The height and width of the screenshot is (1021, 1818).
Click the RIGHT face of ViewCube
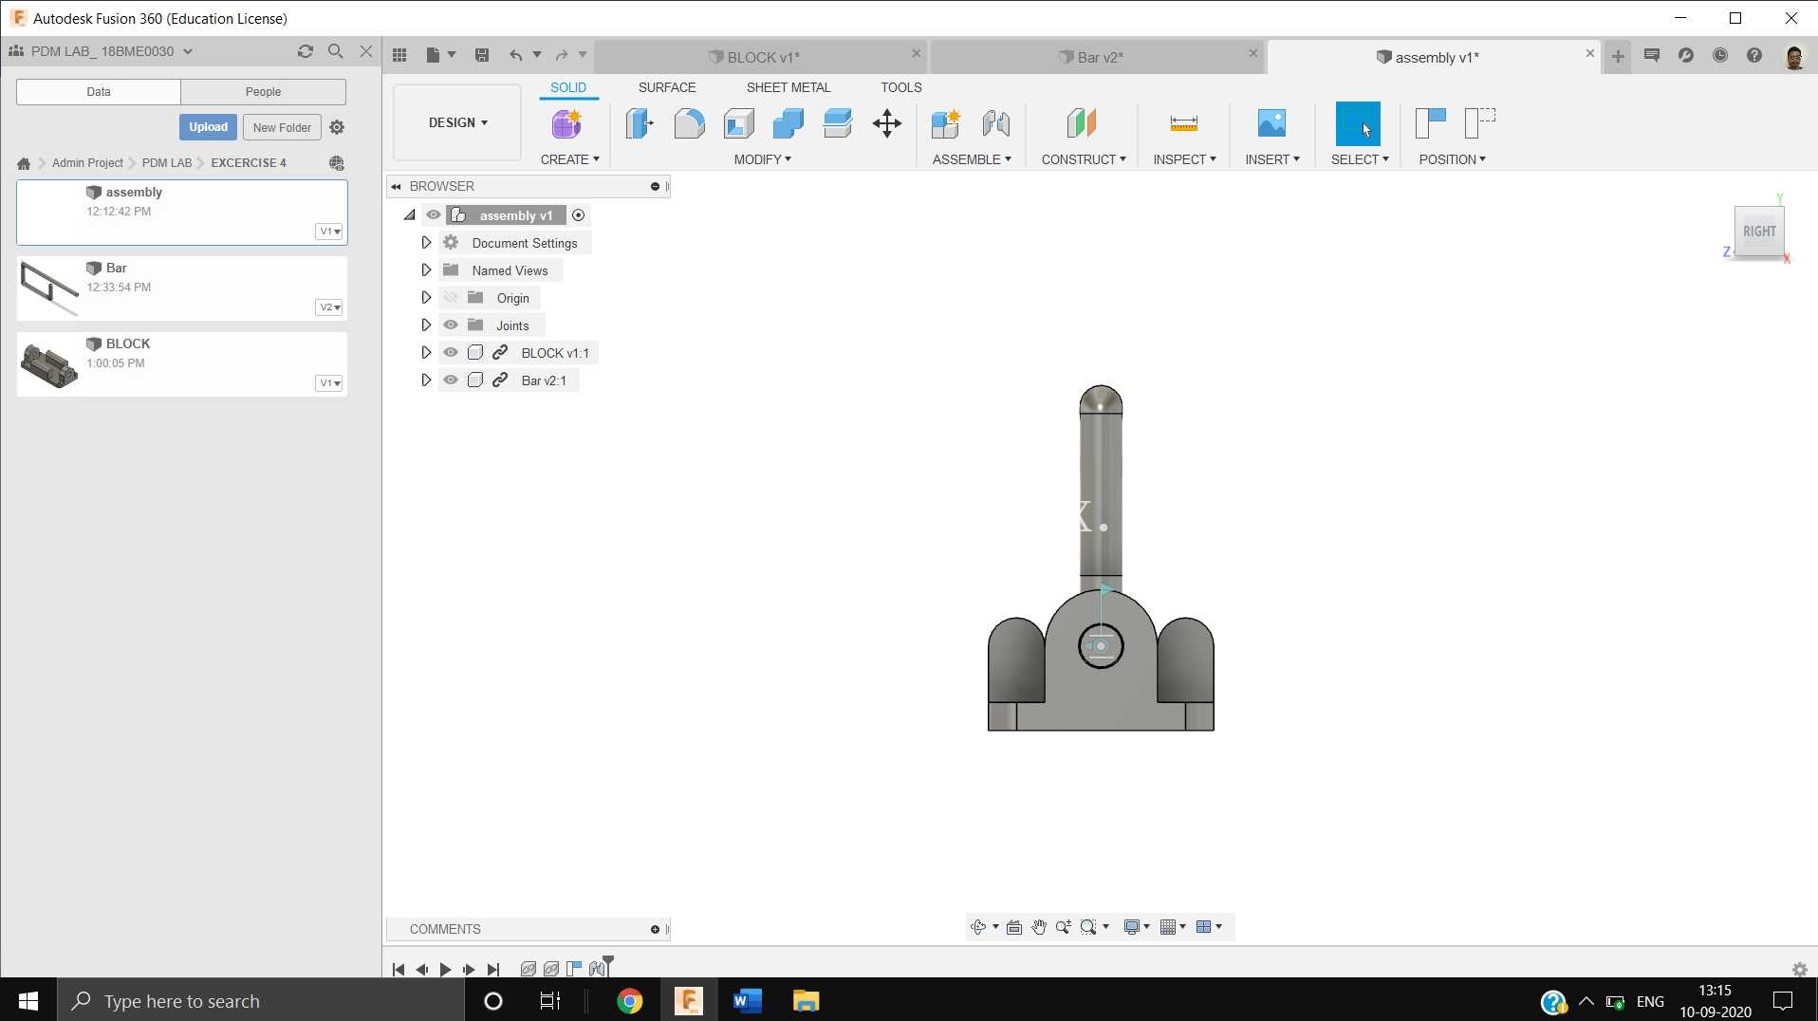point(1759,232)
